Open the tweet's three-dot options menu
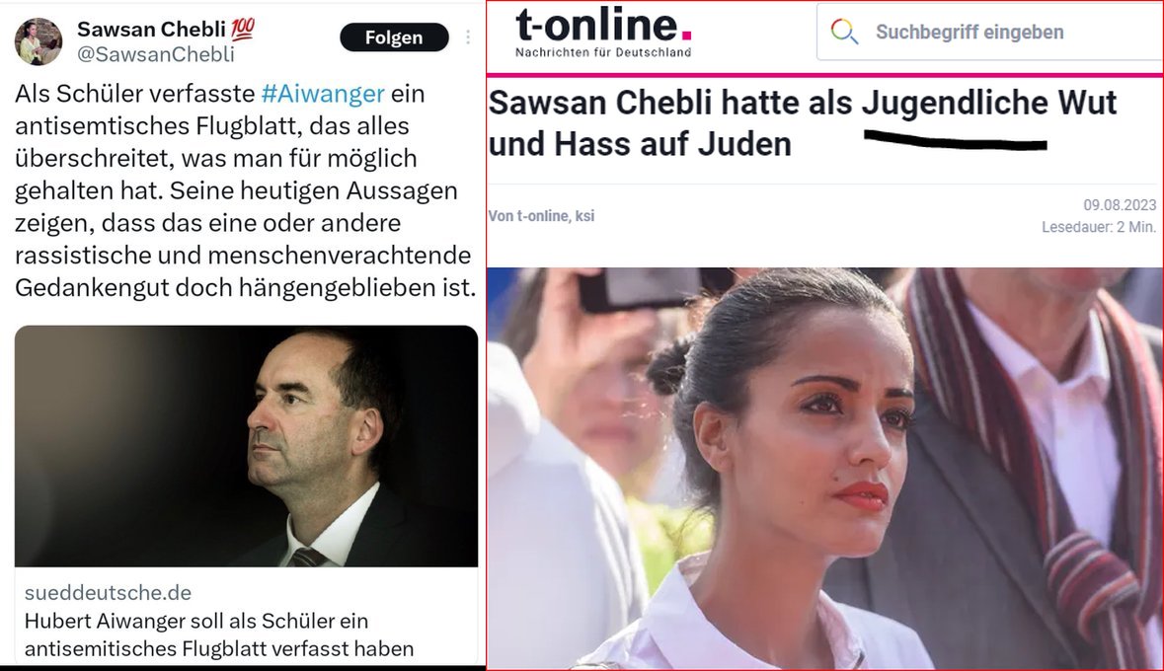This screenshot has height=671, width=1164. tap(468, 37)
